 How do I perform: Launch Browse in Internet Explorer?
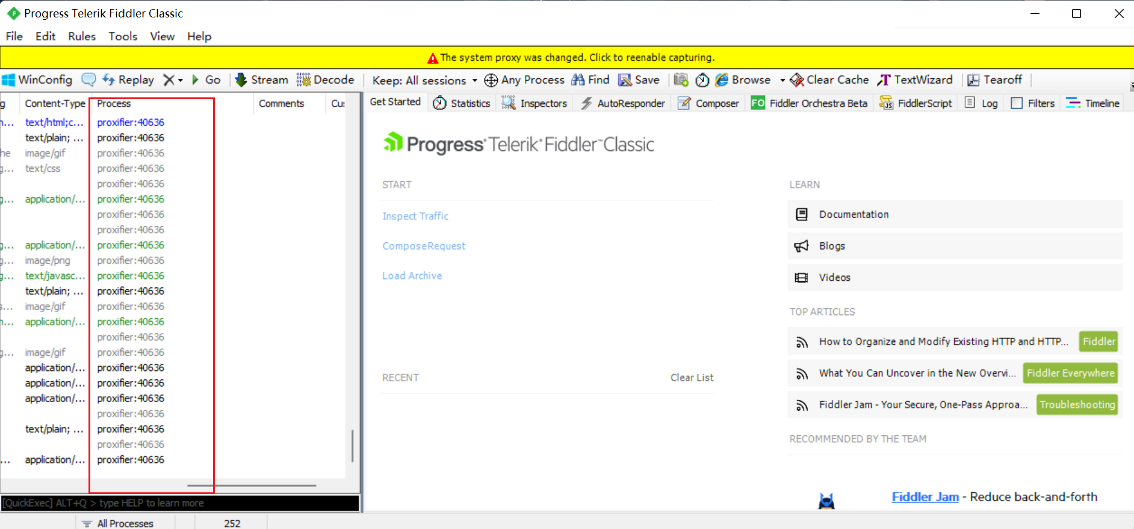743,80
